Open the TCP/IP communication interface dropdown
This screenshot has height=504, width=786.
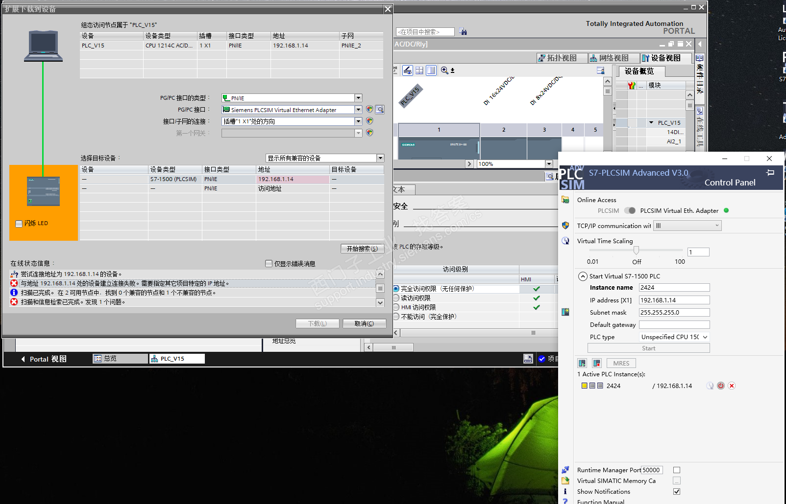(x=688, y=226)
